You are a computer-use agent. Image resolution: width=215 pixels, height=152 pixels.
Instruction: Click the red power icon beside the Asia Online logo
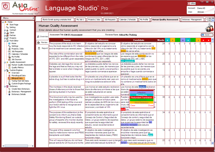pyautogui.click(x=6, y=6)
